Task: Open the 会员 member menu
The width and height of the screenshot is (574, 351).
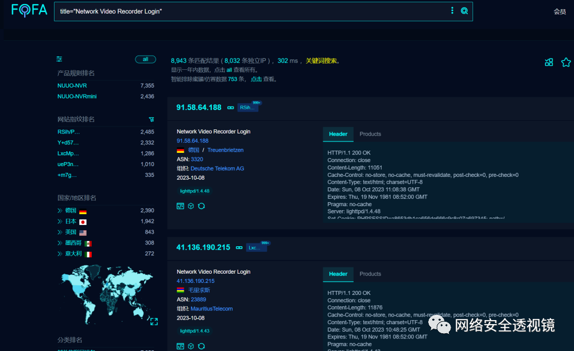Action: click(559, 11)
